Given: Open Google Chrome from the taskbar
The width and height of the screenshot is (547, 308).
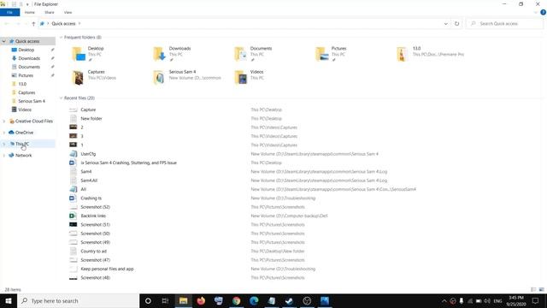Looking at the screenshot, I should [x=236, y=300].
